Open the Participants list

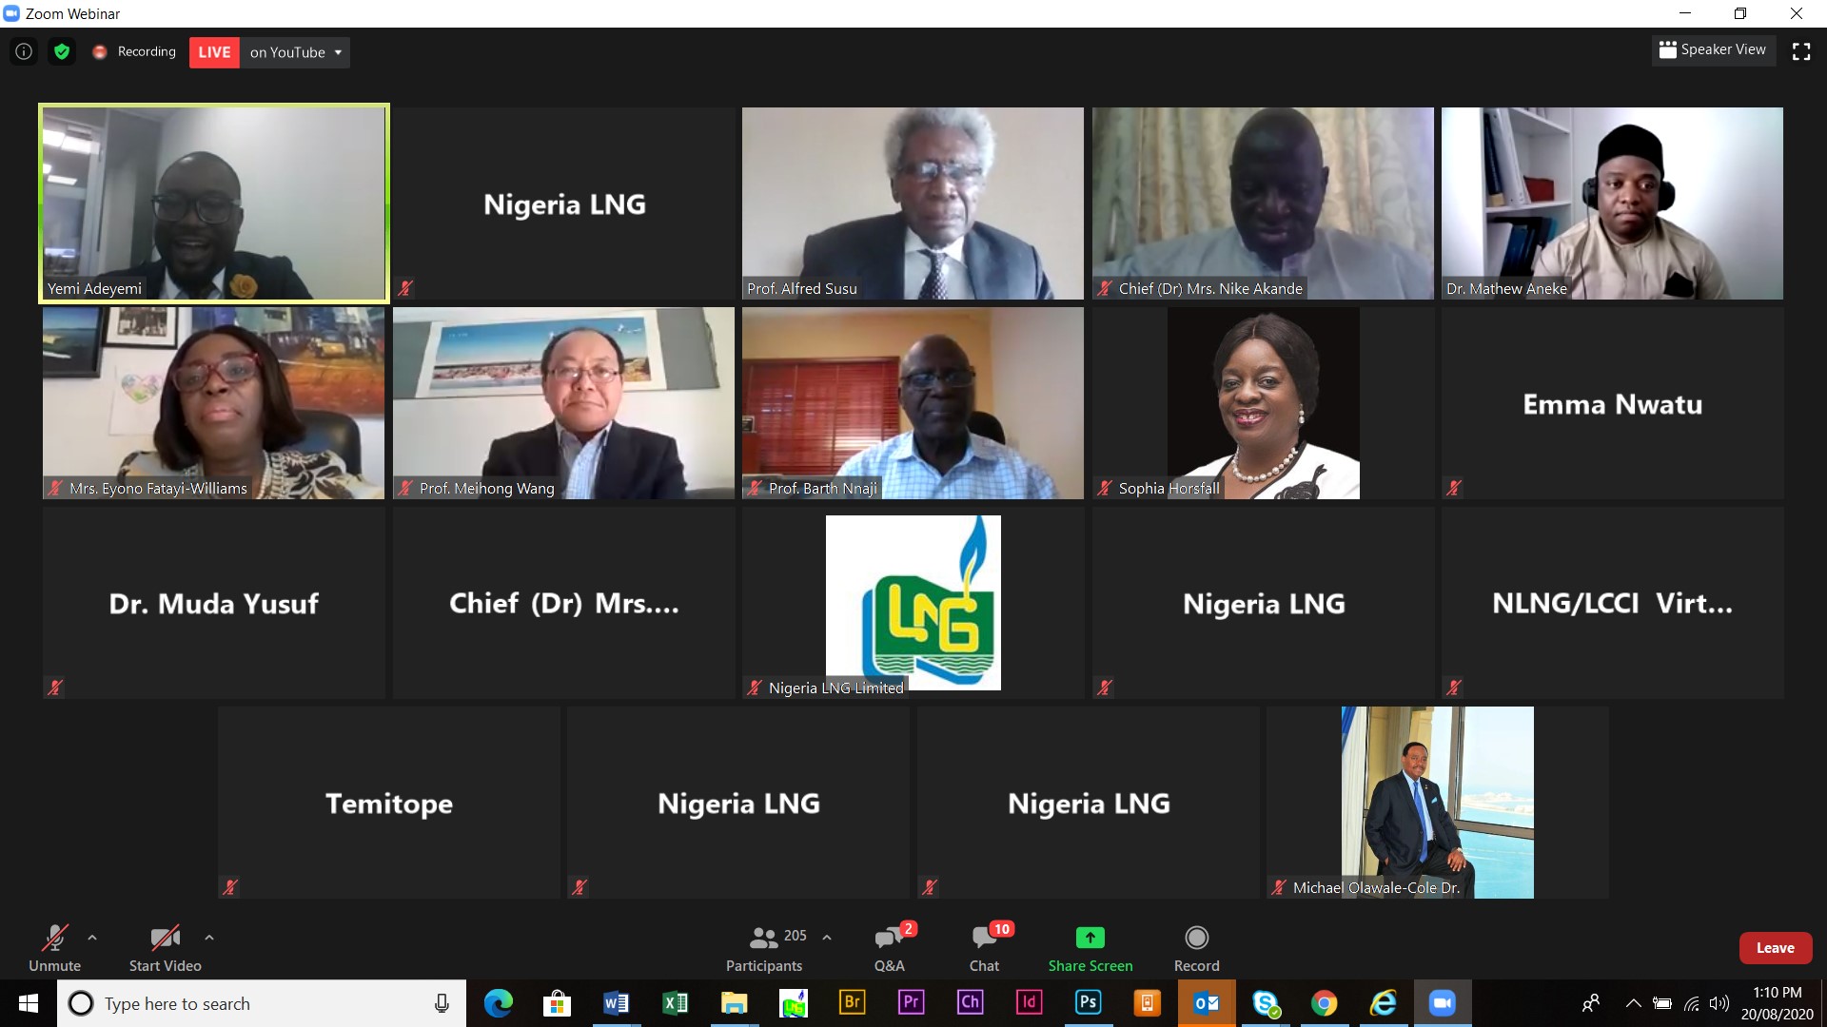point(765,947)
